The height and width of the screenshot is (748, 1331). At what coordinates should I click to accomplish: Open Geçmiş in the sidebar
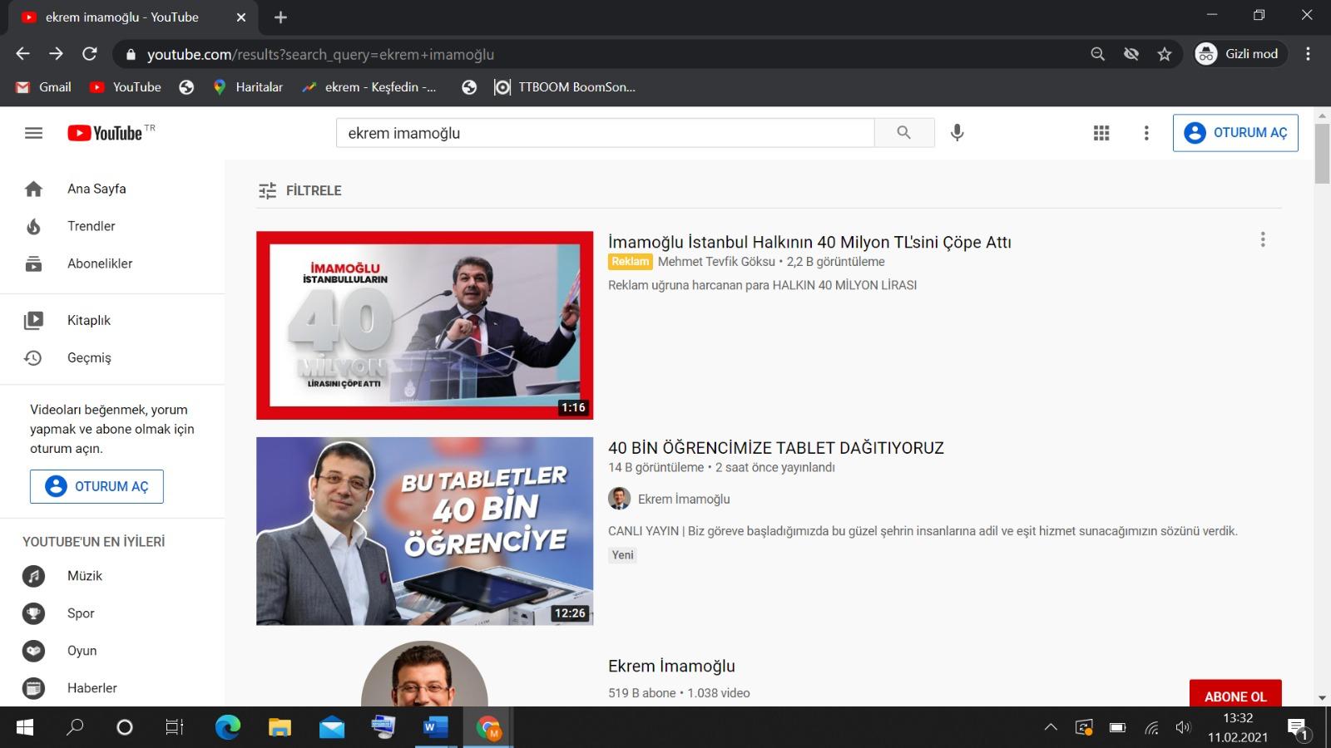pos(89,357)
